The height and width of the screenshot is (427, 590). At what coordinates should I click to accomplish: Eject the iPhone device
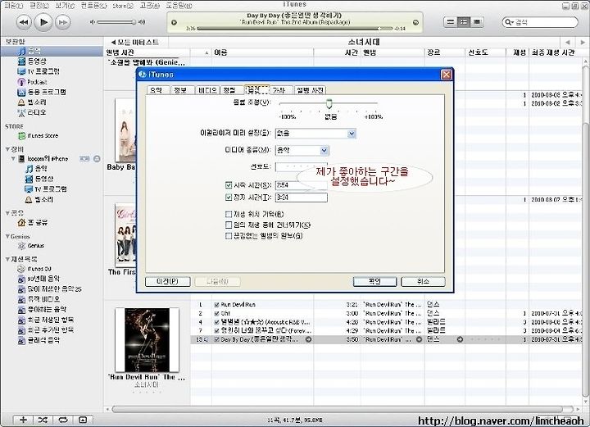[x=97, y=159]
